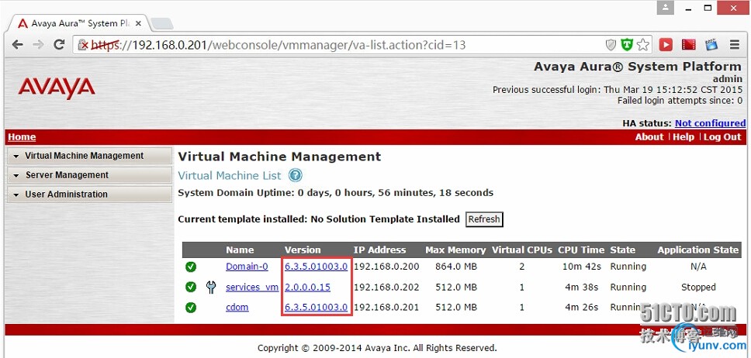Click the 864.0 MB memory value
The height and width of the screenshot is (358, 751).
(456, 267)
